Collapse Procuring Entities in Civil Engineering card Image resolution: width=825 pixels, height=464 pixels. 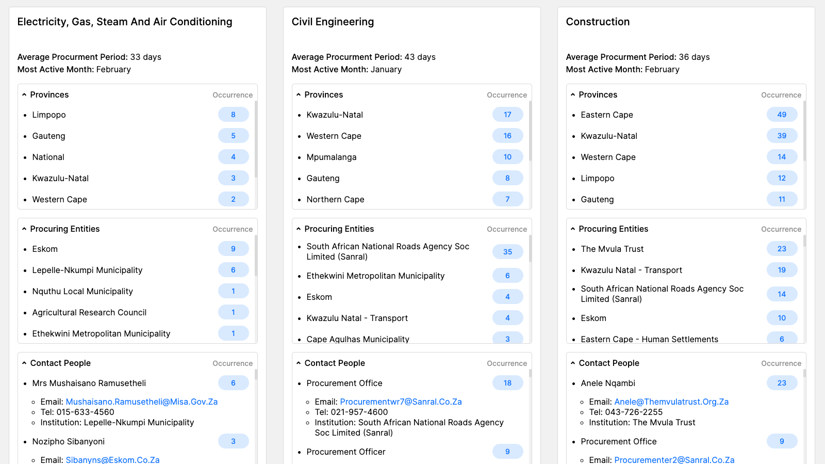tap(299, 229)
